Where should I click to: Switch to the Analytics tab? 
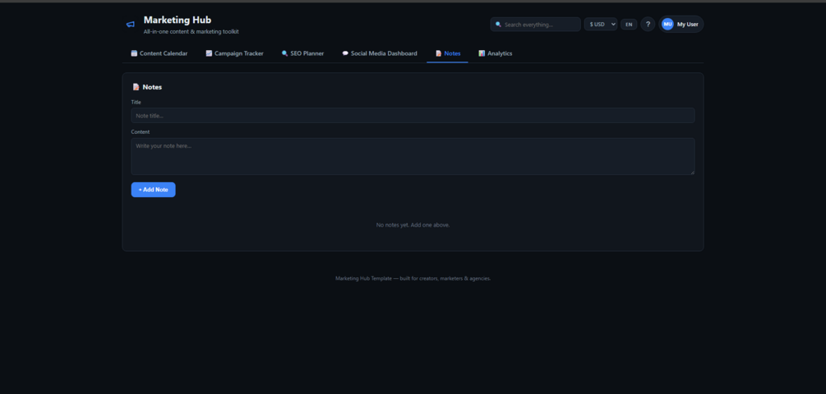(x=495, y=53)
